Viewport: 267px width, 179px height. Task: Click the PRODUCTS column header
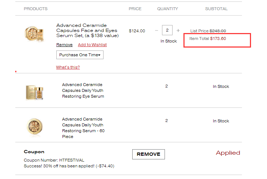(36, 9)
